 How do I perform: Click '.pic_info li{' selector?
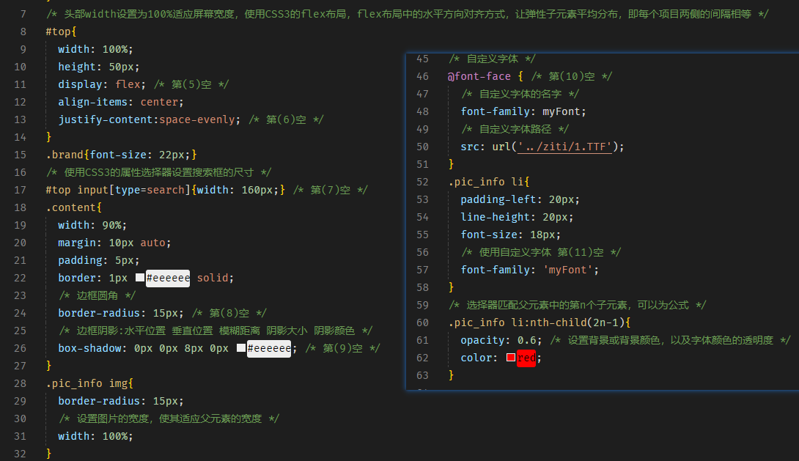click(489, 182)
